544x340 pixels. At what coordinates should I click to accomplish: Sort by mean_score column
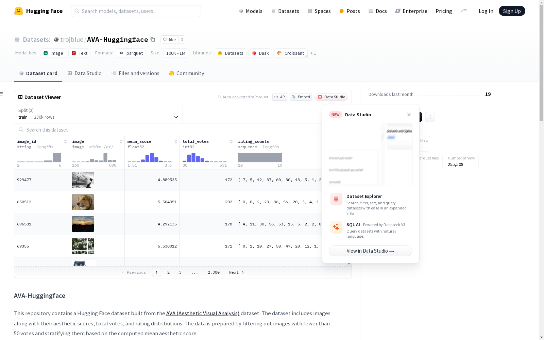[176, 141]
